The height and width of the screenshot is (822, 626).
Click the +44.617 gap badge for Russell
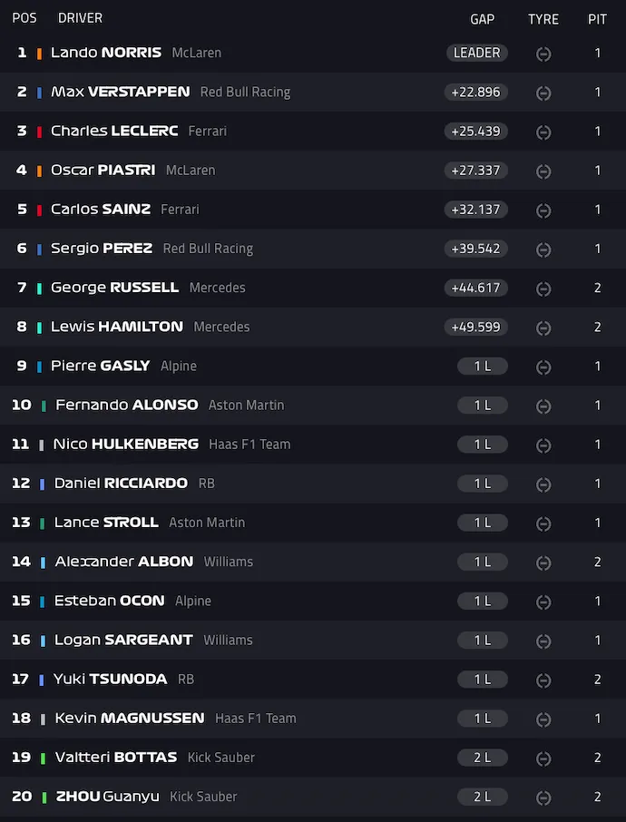[475, 288]
